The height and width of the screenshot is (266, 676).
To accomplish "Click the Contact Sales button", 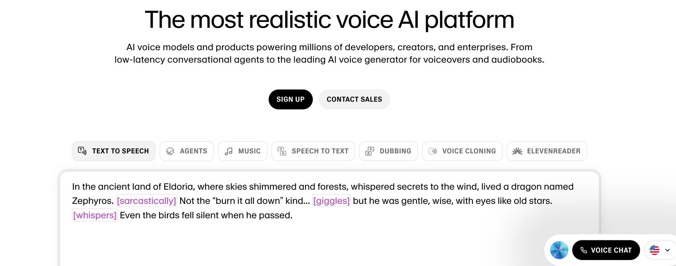I will click(x=354, y=99).
